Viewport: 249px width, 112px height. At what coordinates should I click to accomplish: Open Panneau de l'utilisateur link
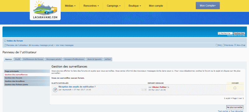(17, 45)
